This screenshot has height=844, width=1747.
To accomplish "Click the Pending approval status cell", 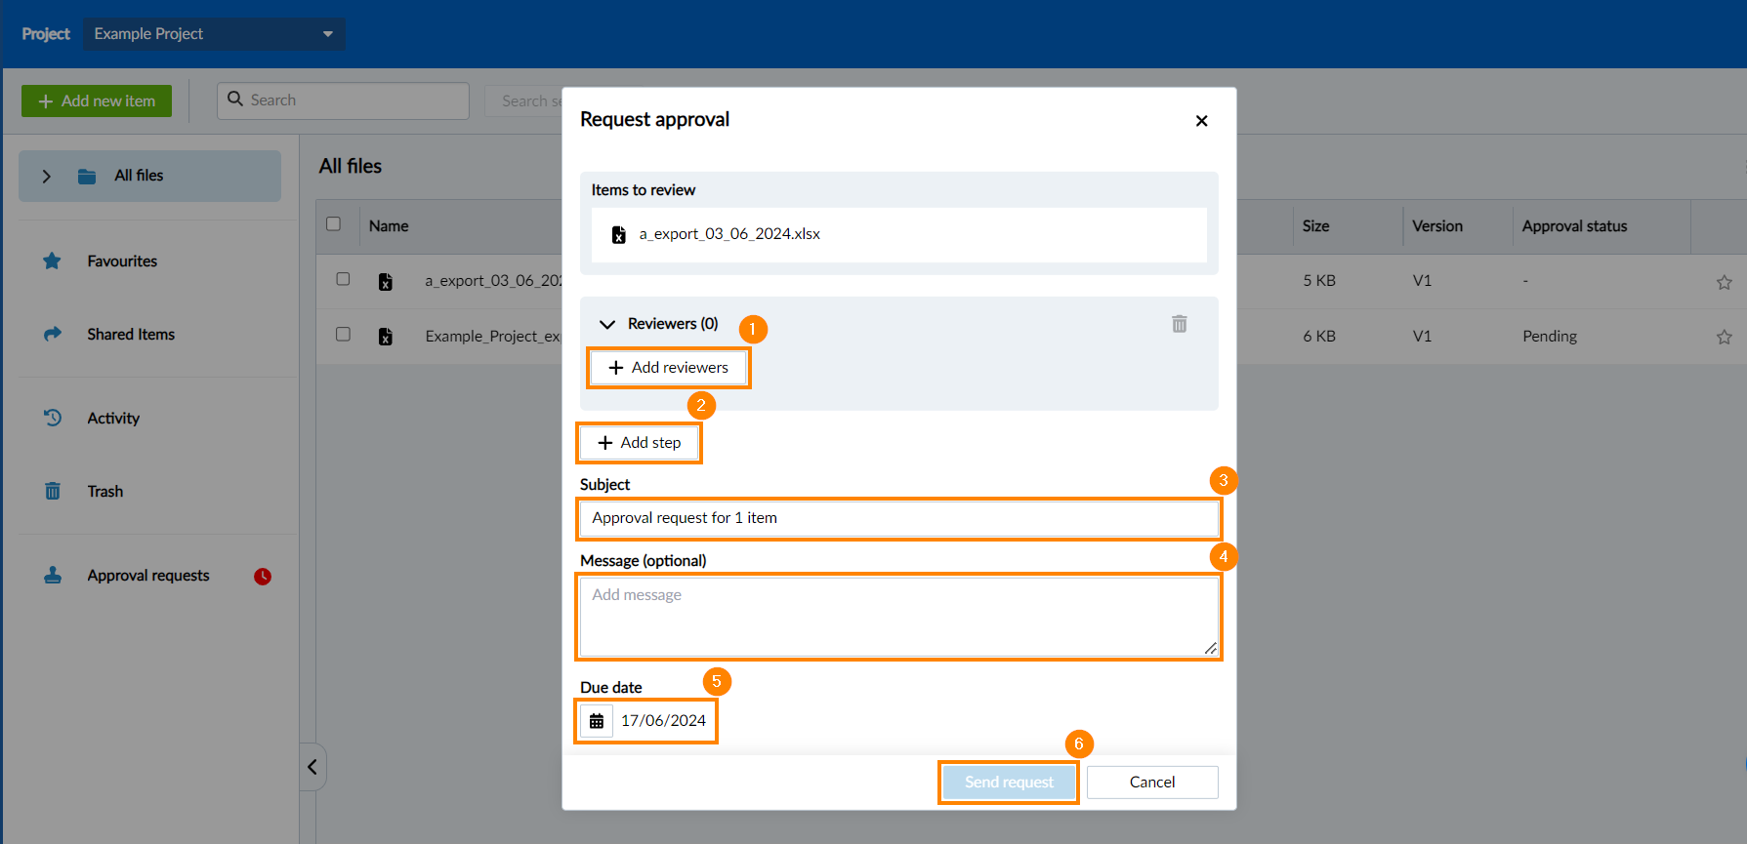I will [1550, 336].
